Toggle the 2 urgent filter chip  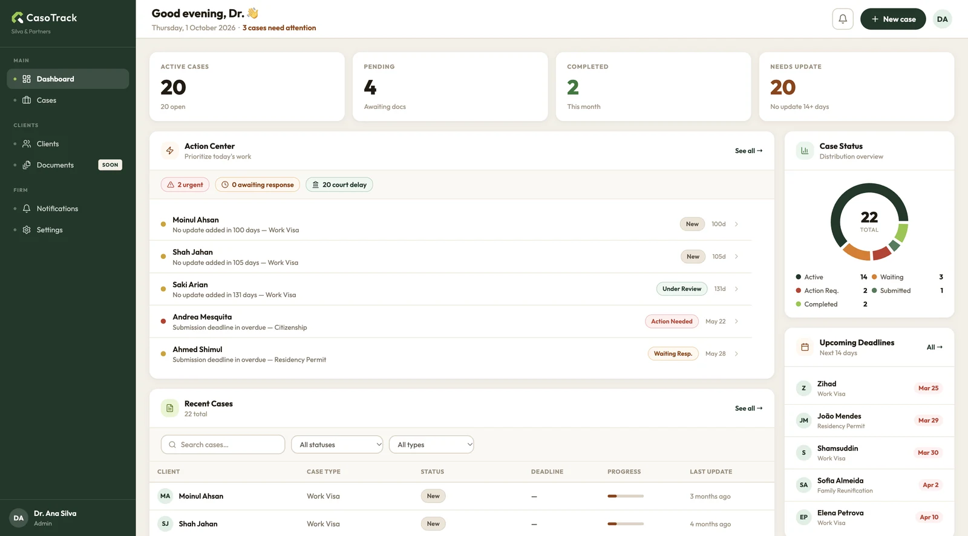click(185, 185)
